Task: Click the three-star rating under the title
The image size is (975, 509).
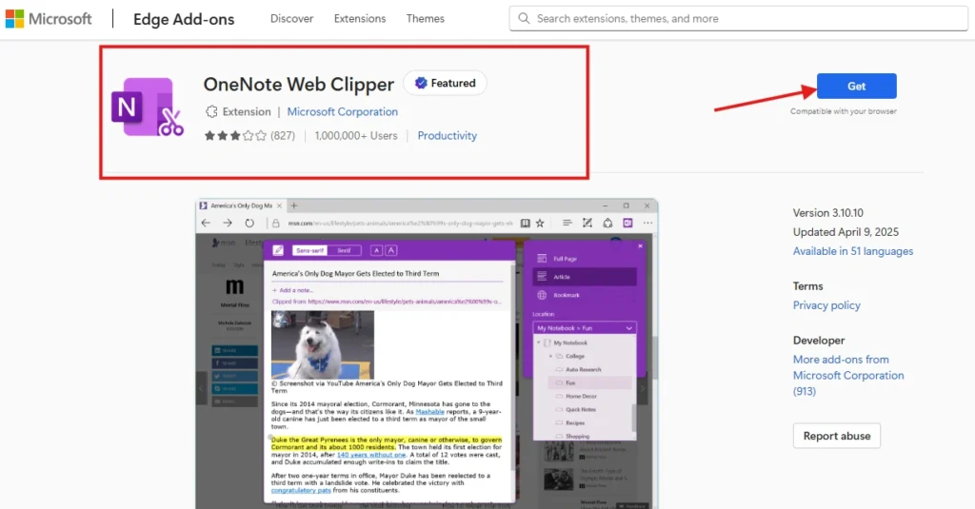Action: pos(235,135)
